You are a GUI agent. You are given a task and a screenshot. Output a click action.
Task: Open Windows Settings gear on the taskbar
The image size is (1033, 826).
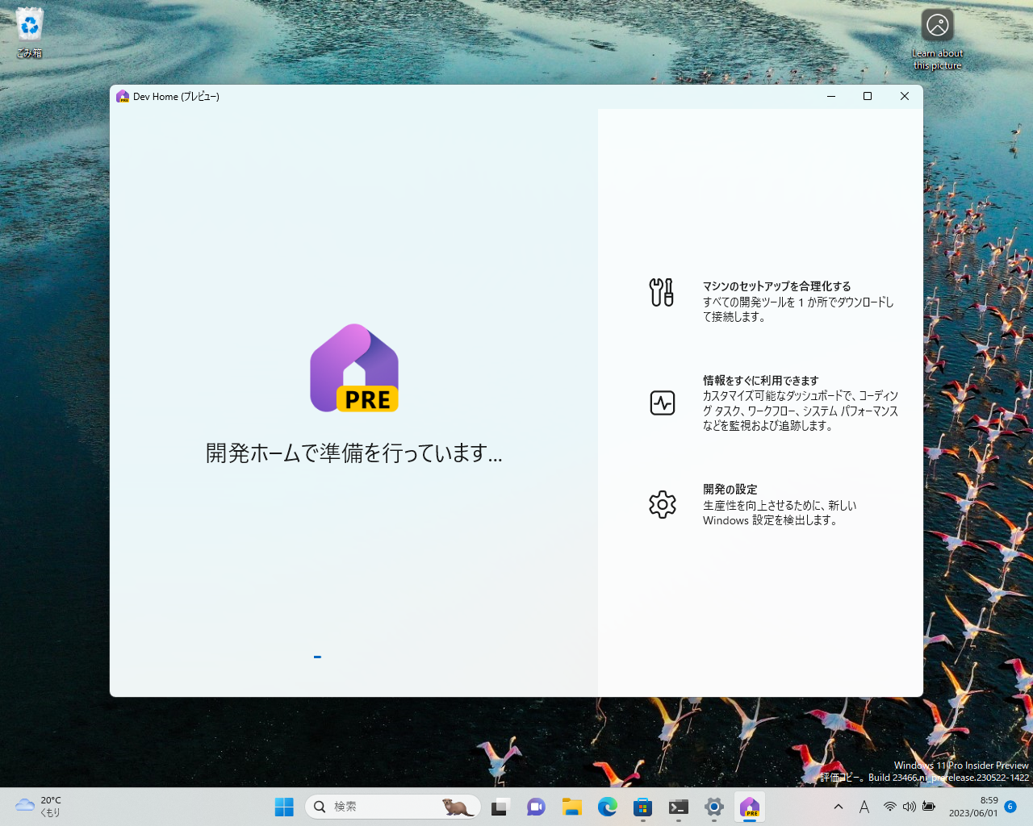(713, 807)
